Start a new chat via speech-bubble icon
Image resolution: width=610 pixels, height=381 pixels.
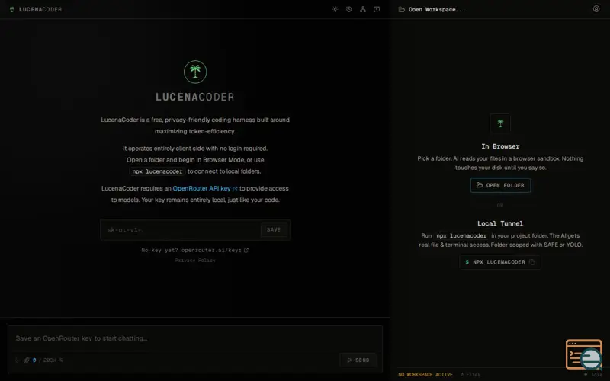377,9
